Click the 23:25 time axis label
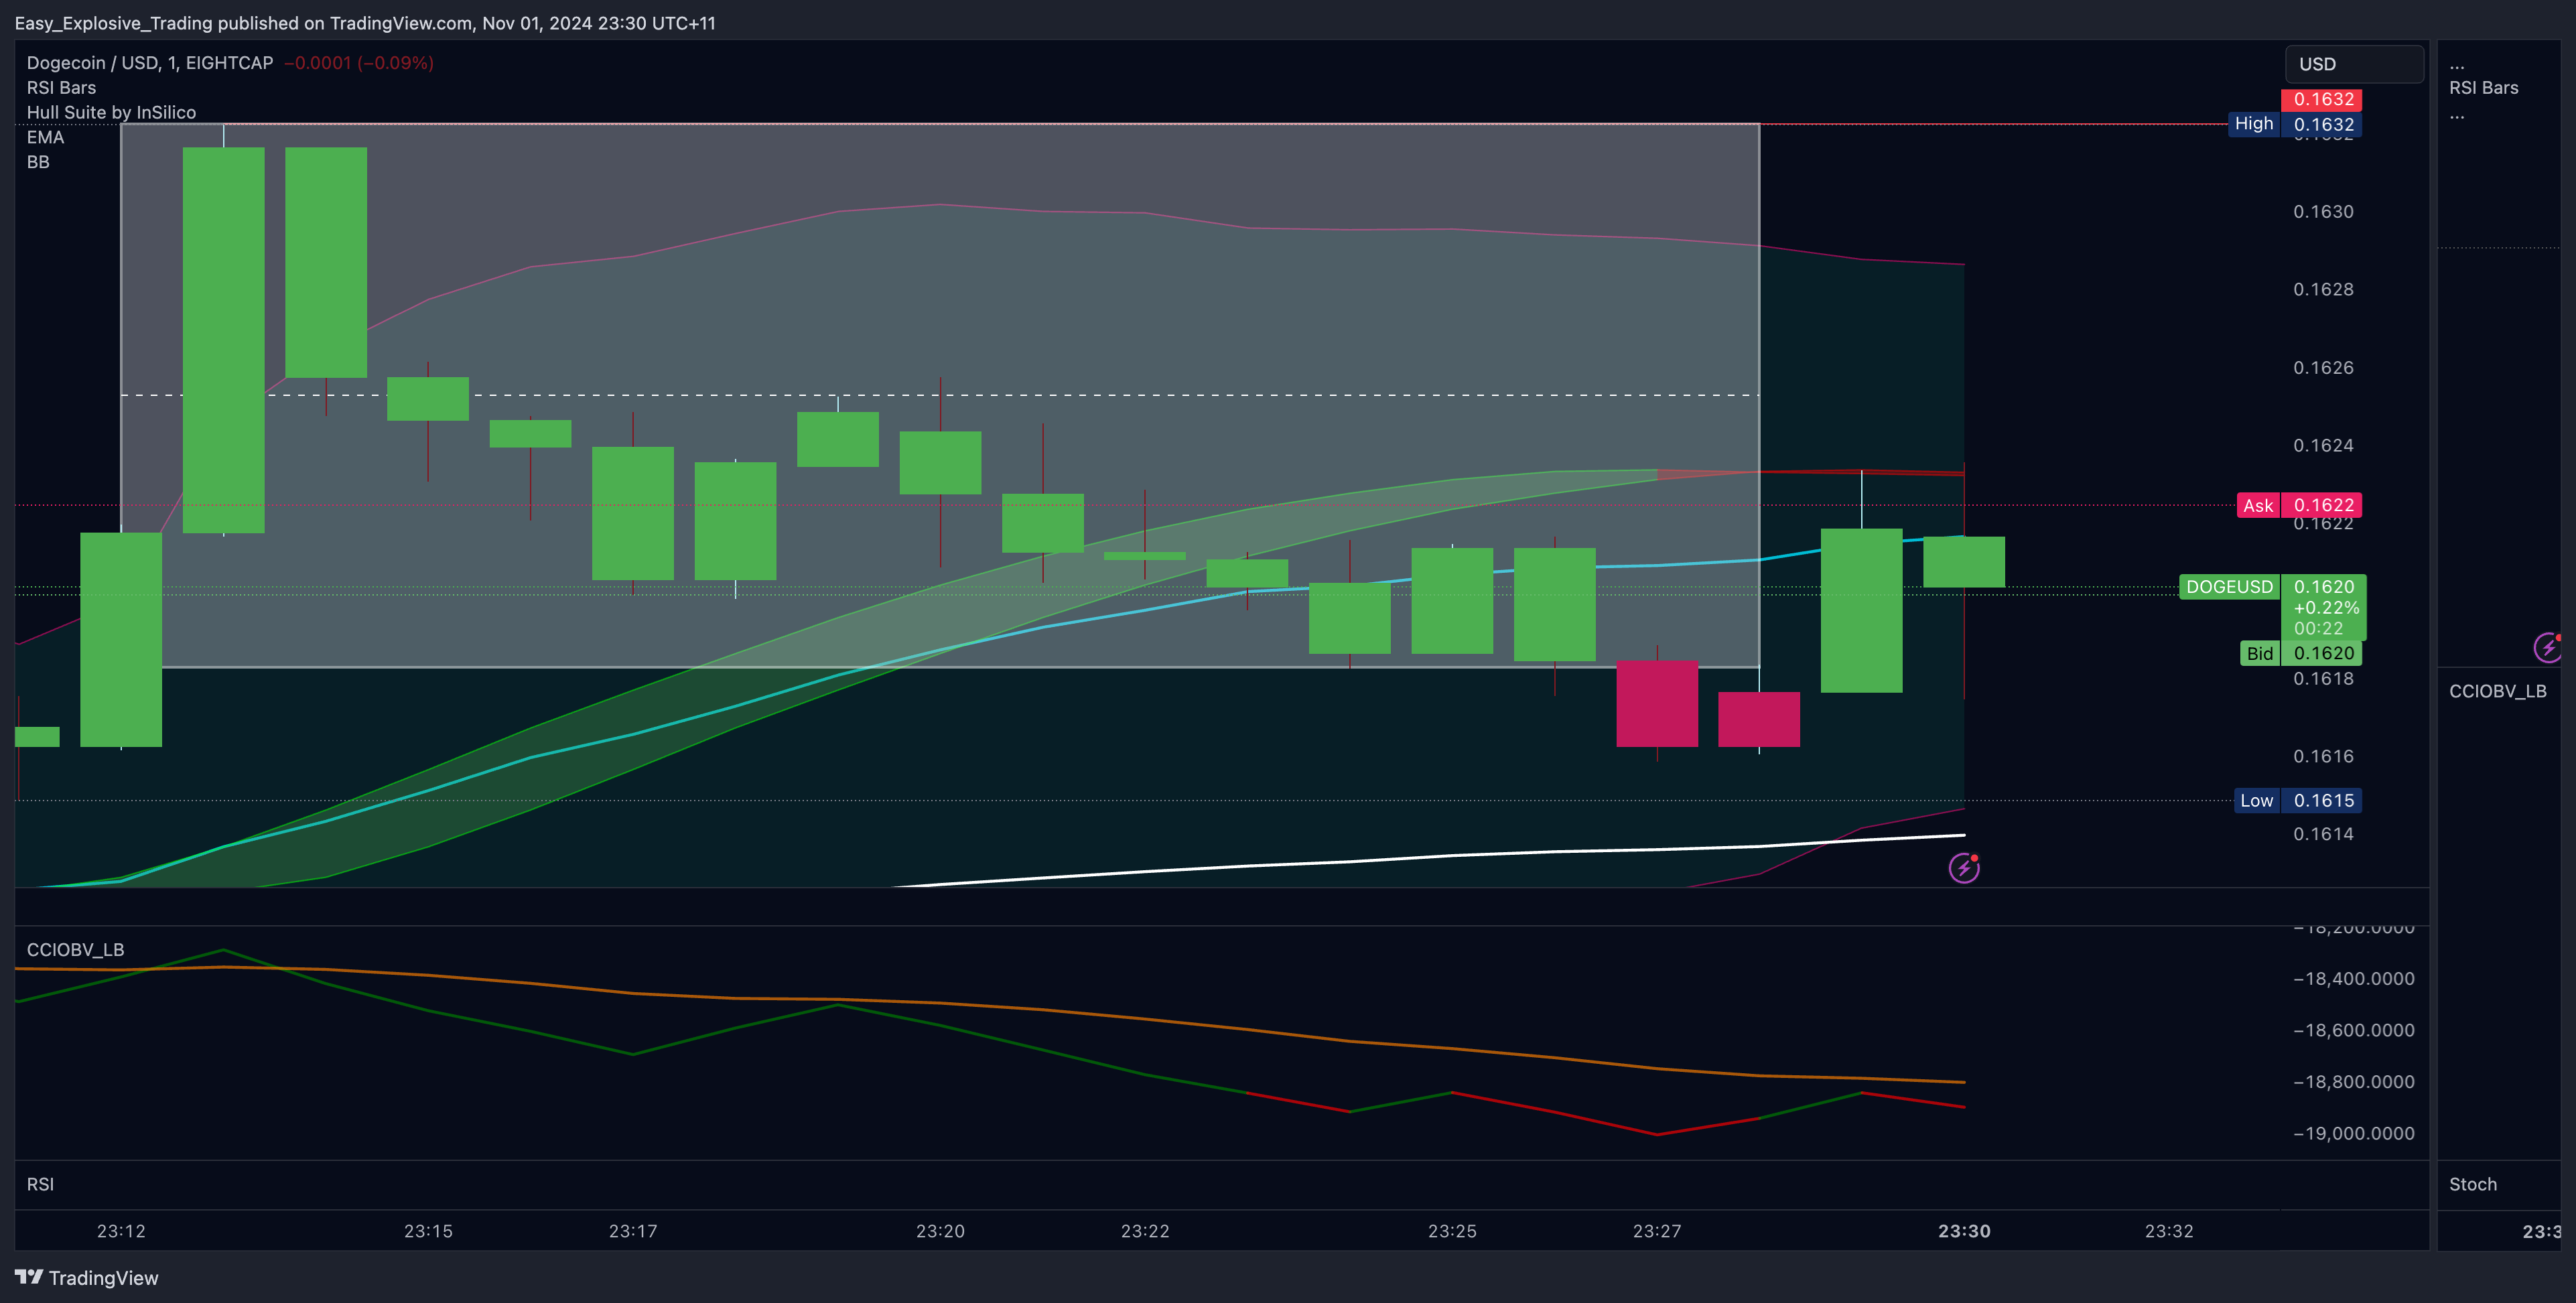Screen dimensions: 2576x1303 (1452, 1231)
